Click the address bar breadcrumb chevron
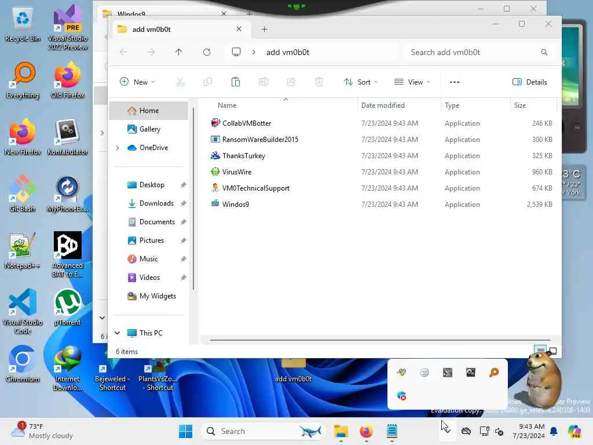Viewport: 593px width, 445px height. [254, 52]
